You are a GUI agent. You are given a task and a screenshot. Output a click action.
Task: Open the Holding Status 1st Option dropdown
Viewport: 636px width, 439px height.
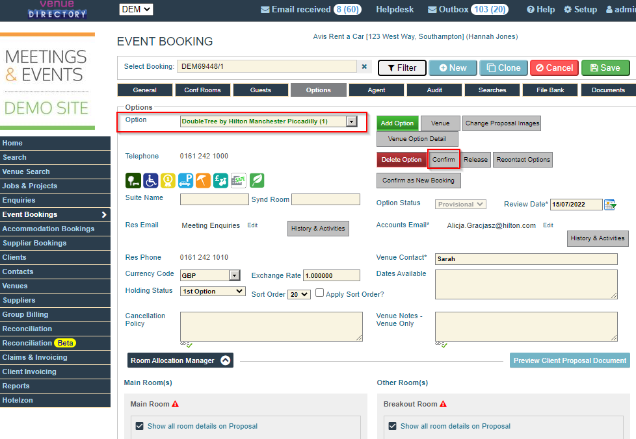(x=213, y=291)
